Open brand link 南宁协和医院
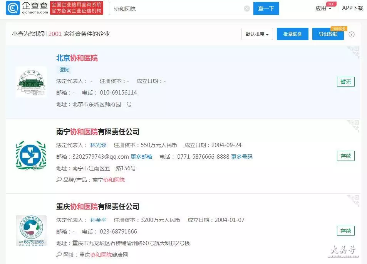The image size is (367, 264). [x=109, y=180]
